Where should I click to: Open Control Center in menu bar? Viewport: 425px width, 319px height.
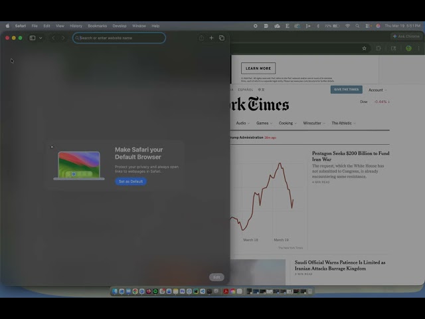[x=367, y=26]
